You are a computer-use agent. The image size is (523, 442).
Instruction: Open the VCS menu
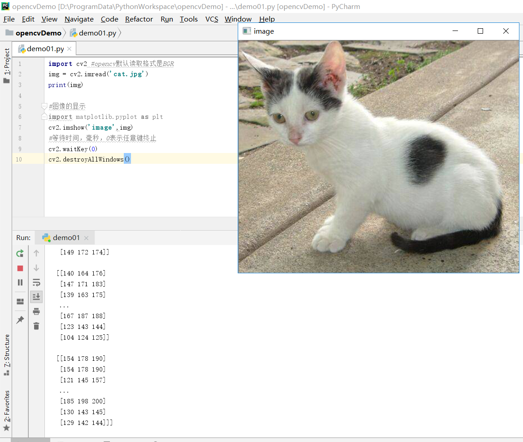pyautogui.click(x=212, y=19)
